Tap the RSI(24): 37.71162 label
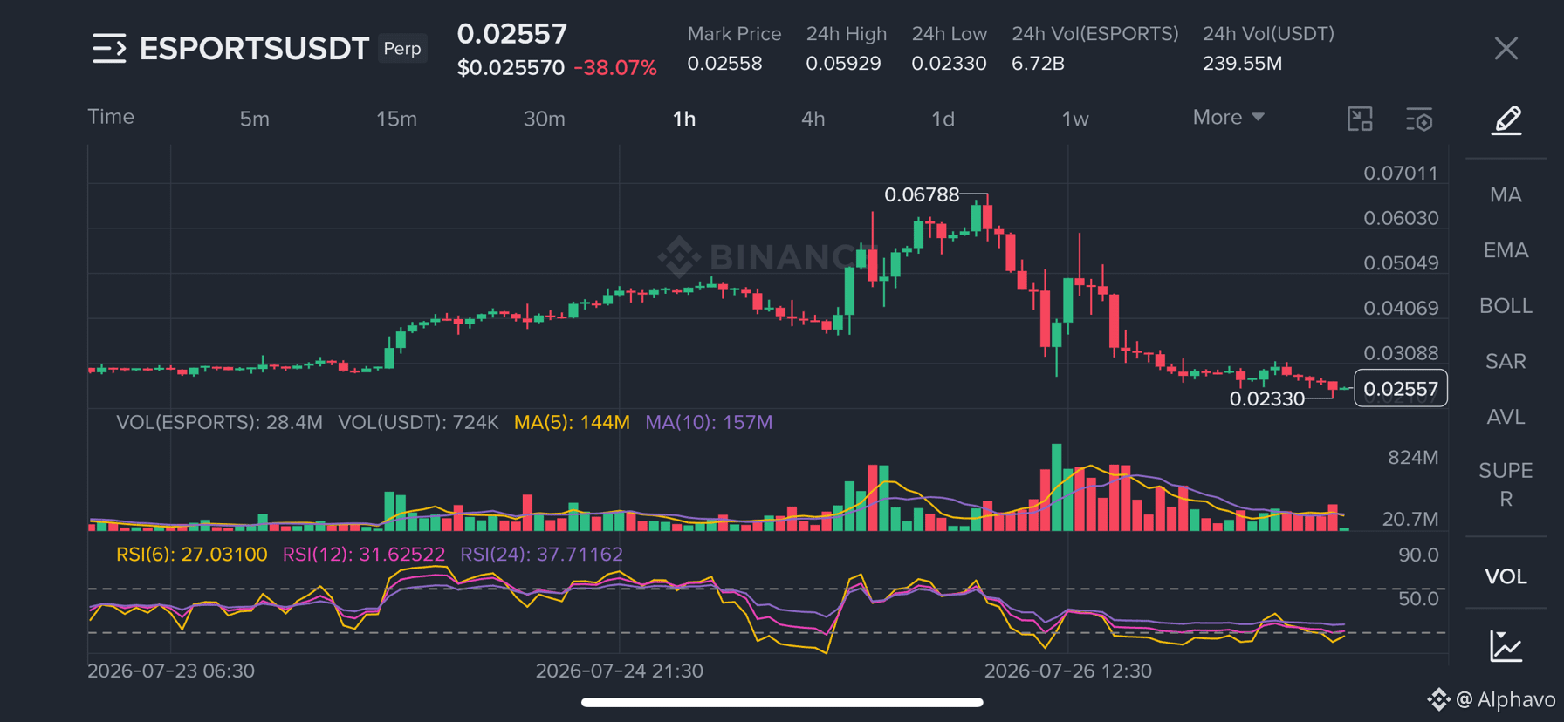Screen dimensions: 1564x722 click(541, 555)
